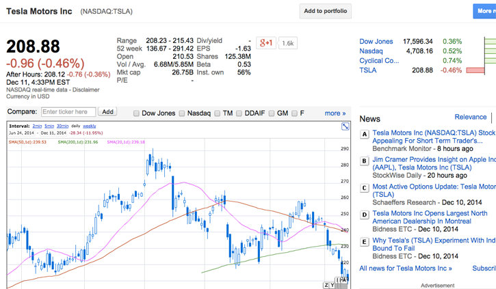Click the Mkt cap value 26.75B
The height and width of the screenshot is (289, 496).
[x=183, y=72]
